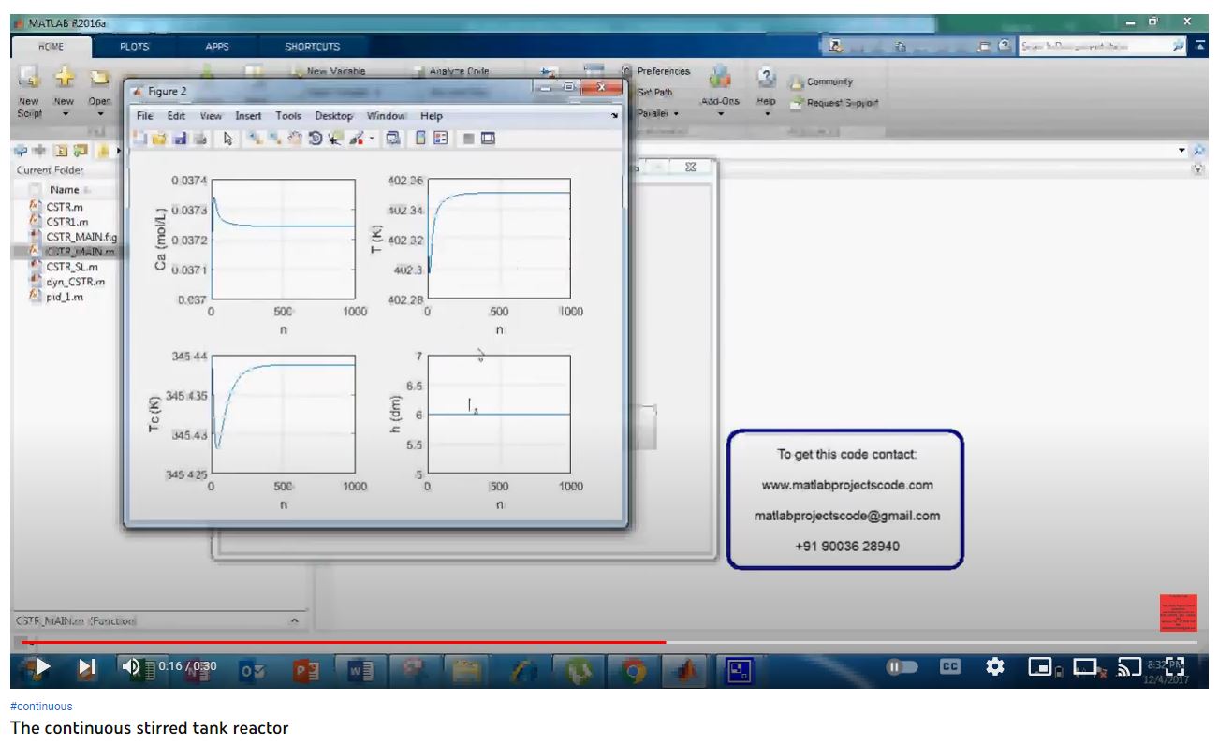Open video settings gear
Viewport: 1218px width, 744px height.
point(995,666)
